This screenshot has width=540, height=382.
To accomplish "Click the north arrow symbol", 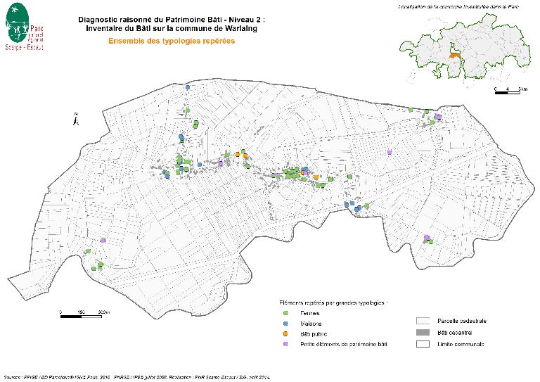I will click(76, 119).
